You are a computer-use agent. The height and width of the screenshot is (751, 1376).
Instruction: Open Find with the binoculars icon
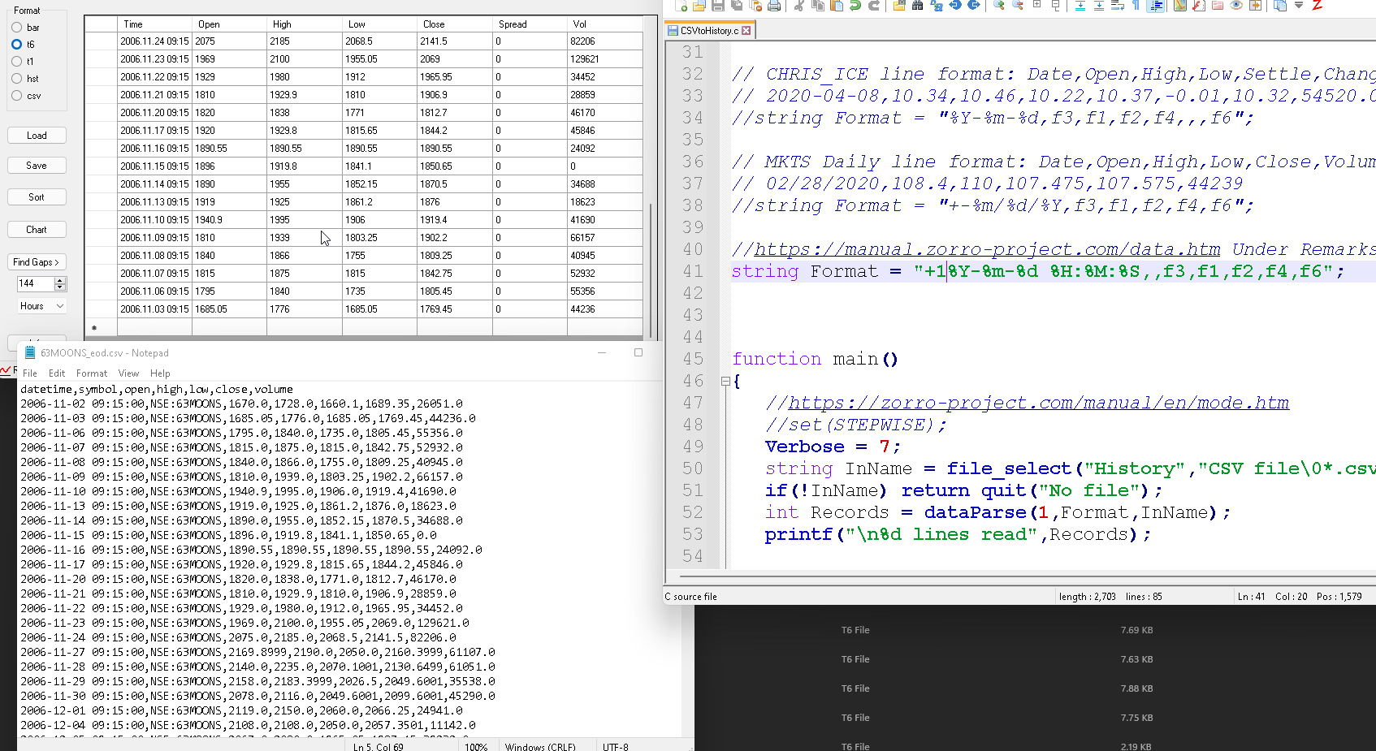(917, 6)
